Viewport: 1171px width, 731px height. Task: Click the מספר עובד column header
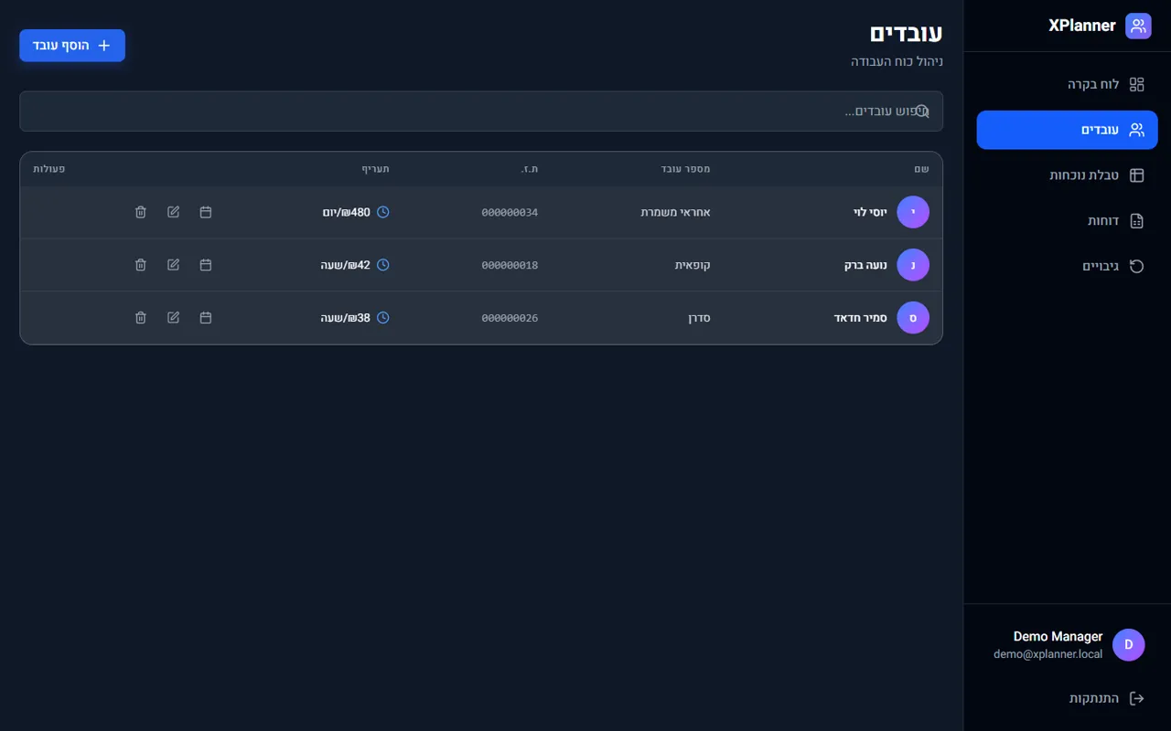coord(686,169)
